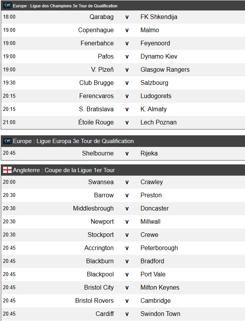The image size is (245, 321).
Task: Open Étoile Rouge v Lech Poznan match
Action: pos(127,123)
